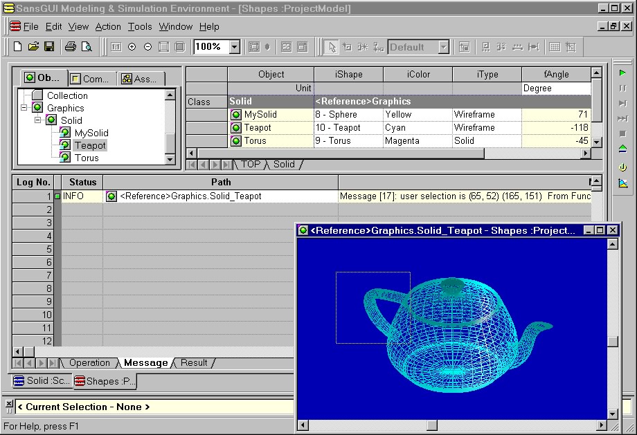Open the 100% zoom level dropdown
This screenshot has width=637, height=435.
[234, 47]
